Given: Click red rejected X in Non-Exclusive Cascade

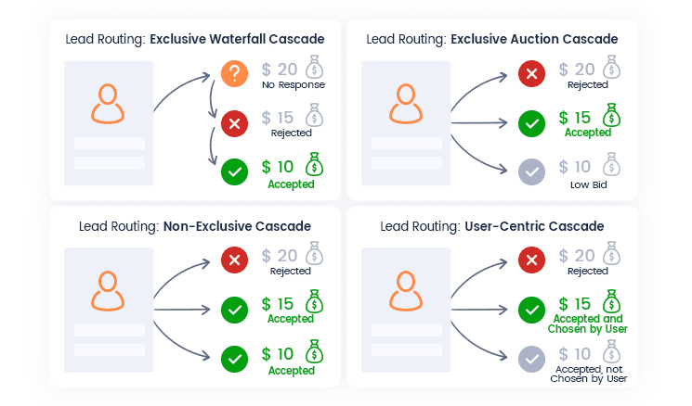Looking at the screenshot, I should point(234,260).
